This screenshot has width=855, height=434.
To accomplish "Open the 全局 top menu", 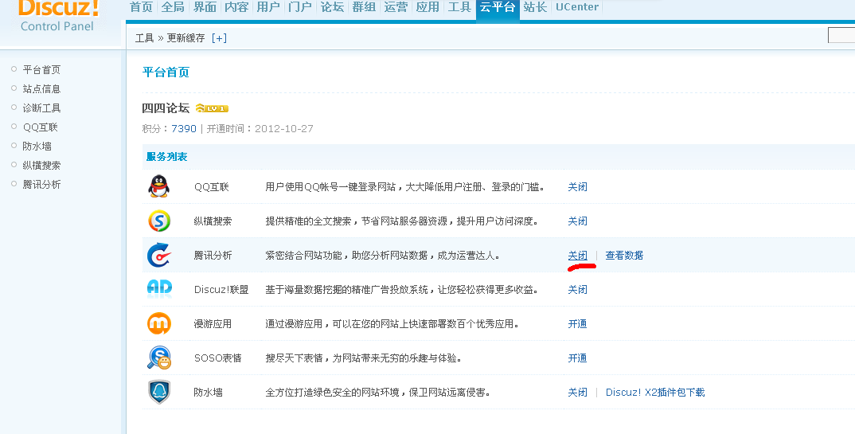I will coord(173,7).
